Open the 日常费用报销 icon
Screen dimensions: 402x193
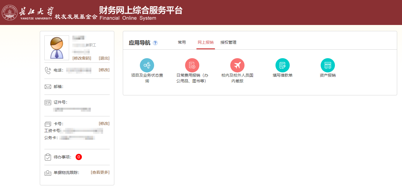[x=192, y=65]
